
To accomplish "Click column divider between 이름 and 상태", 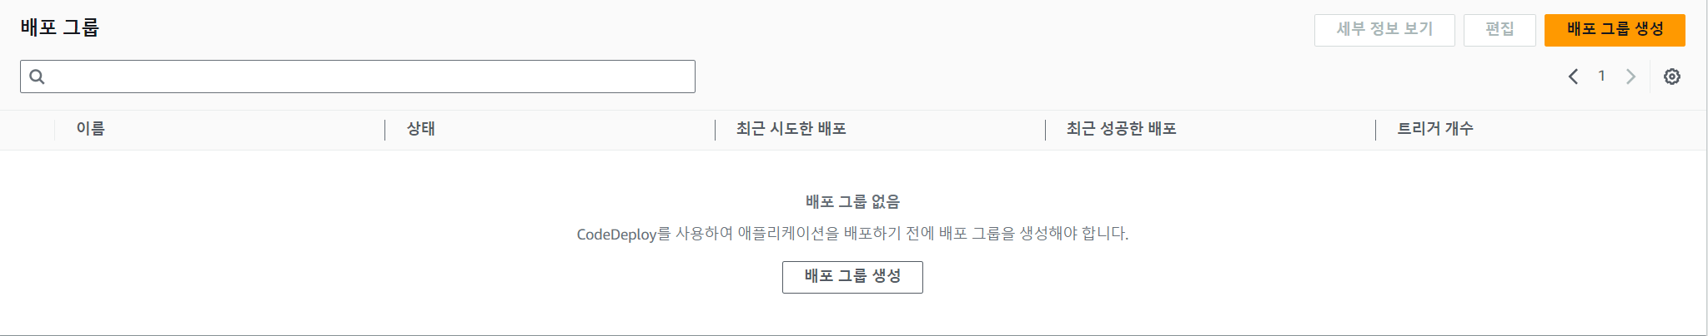I will (385, 130).
